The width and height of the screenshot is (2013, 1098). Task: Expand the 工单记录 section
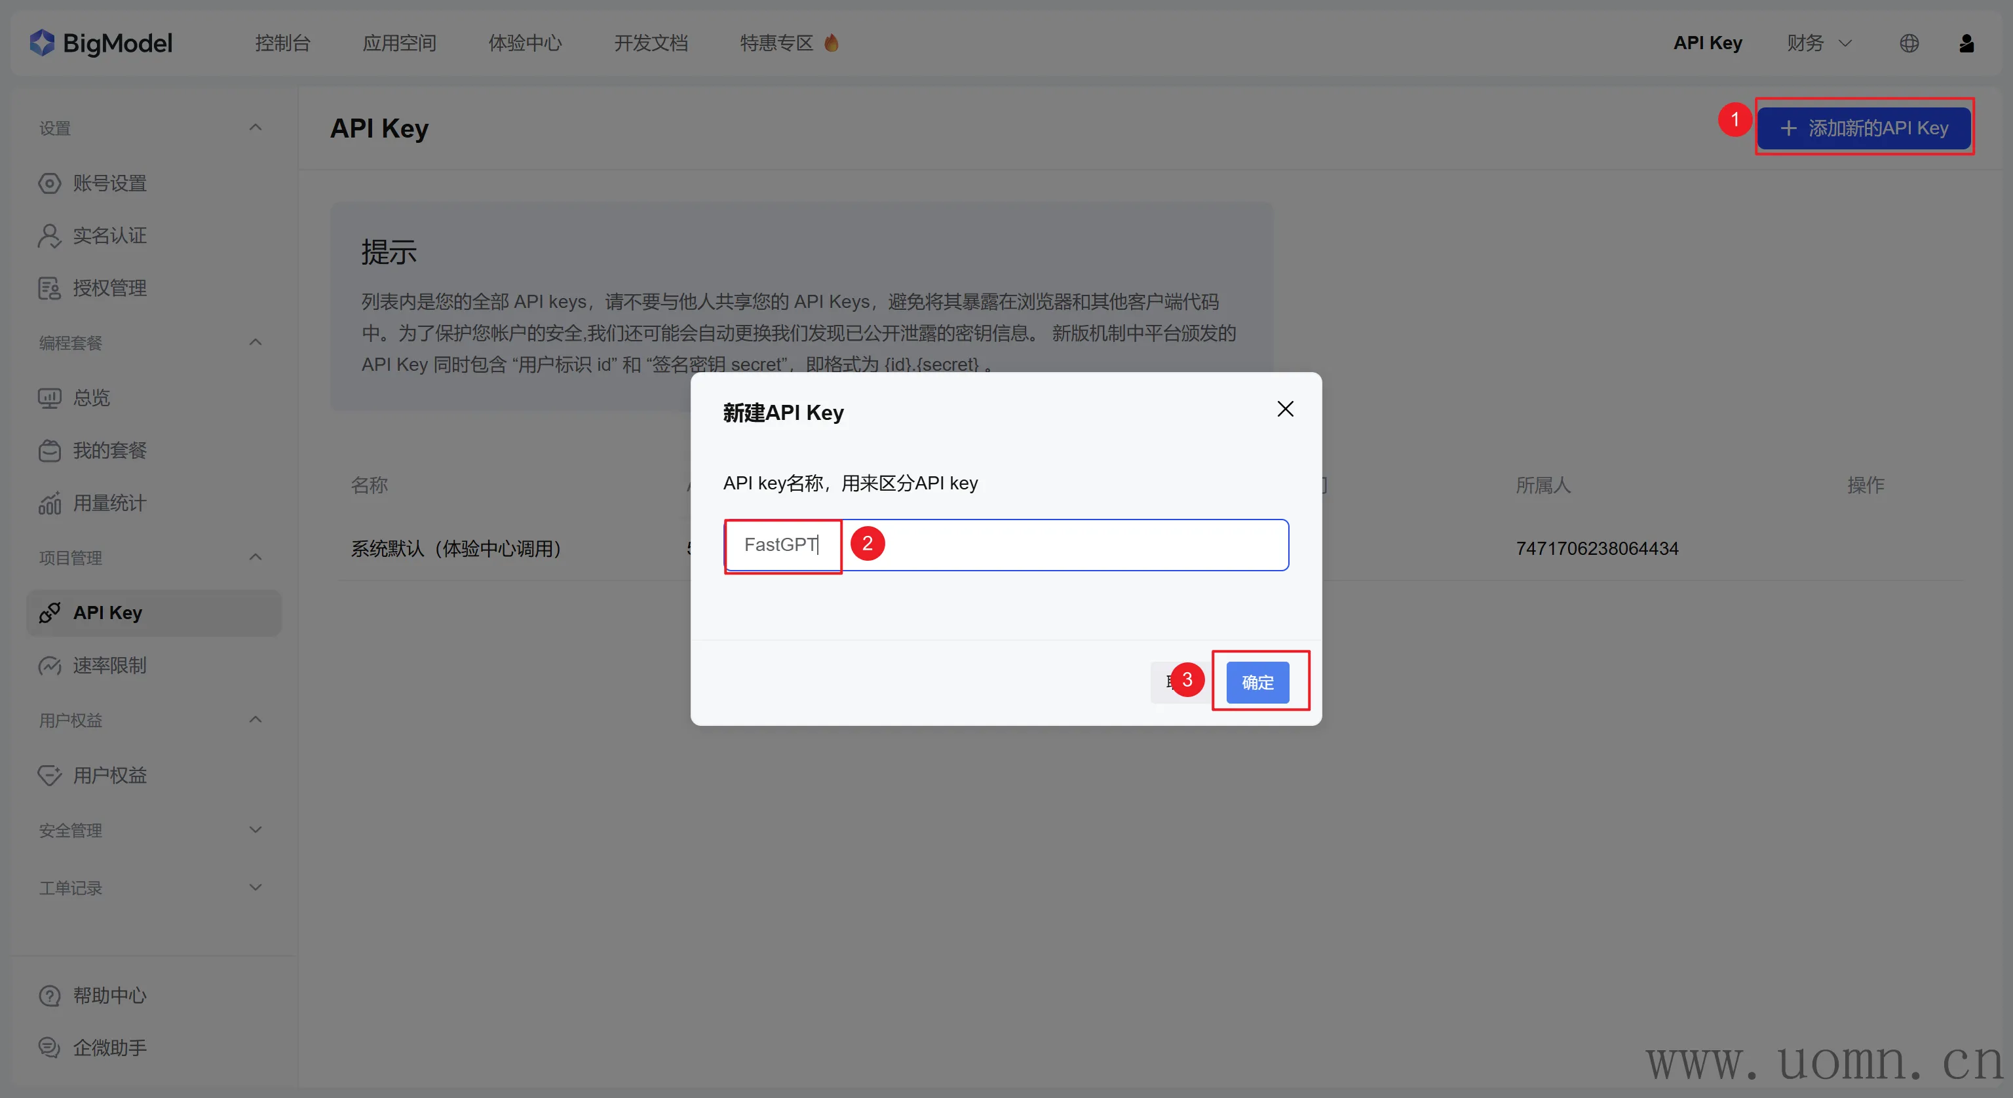(255, 887)
